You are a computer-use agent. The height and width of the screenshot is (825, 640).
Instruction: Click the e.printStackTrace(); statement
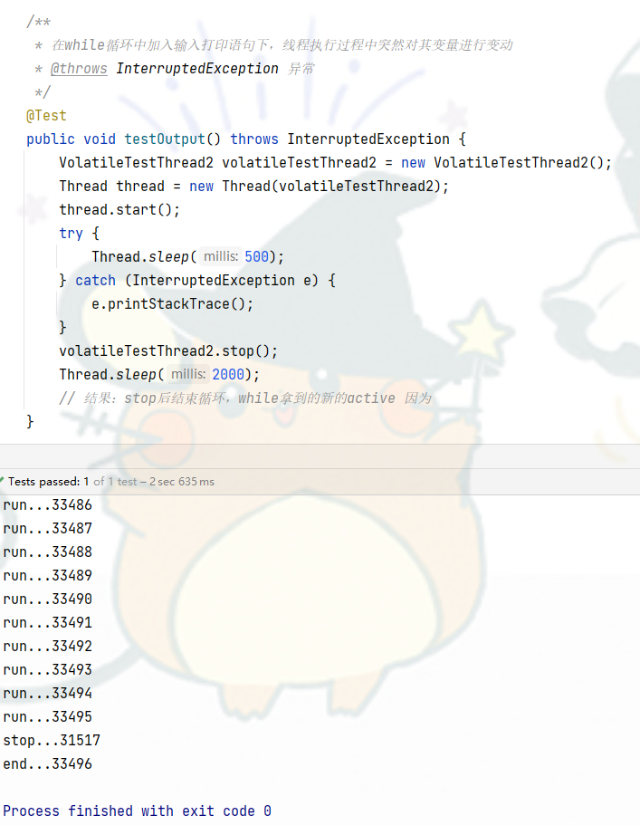(173, 304)
